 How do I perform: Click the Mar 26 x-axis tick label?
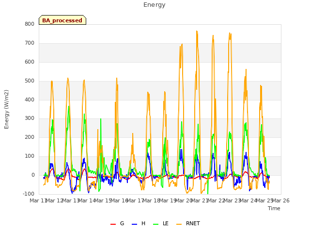(x=281, y=200)
